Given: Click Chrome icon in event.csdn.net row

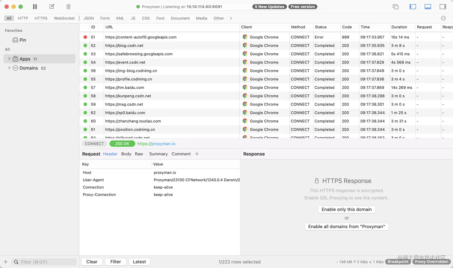Looking at the screenshot, I should click(x=245, y=62).
